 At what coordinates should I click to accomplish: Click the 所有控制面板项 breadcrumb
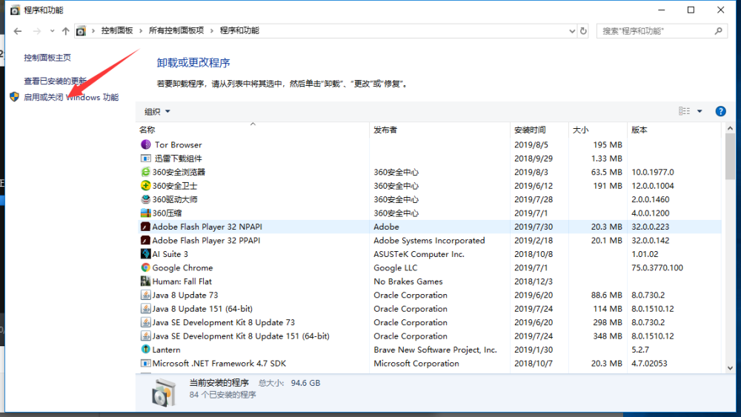click(x=176, y=30)
